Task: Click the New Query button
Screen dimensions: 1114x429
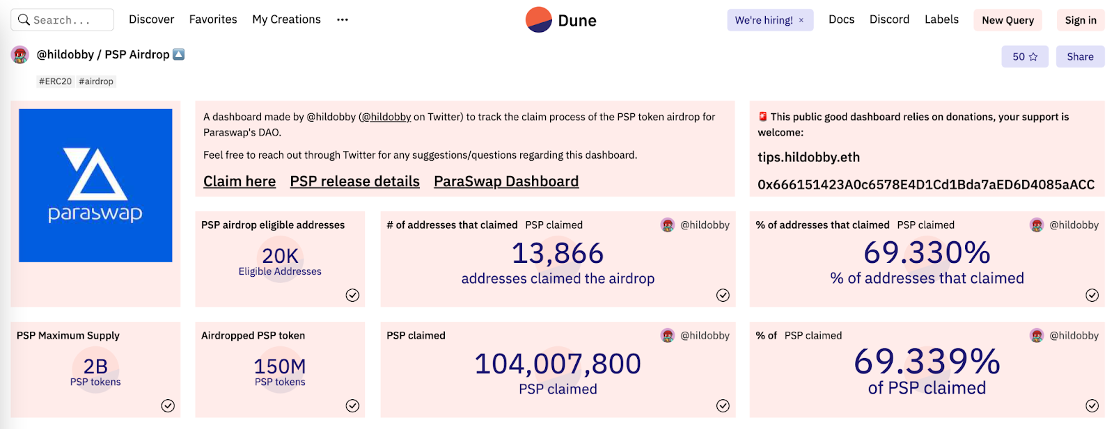Action: [1007, 20]
